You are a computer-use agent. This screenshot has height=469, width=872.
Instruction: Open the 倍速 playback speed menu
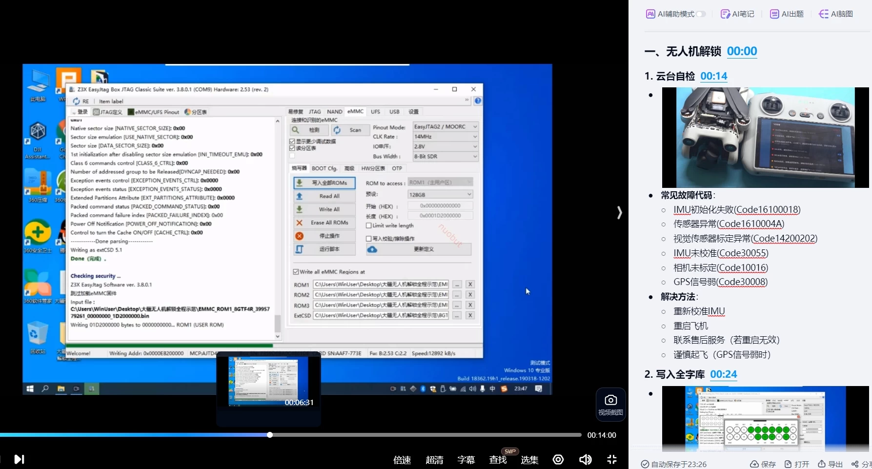point(402,460)
